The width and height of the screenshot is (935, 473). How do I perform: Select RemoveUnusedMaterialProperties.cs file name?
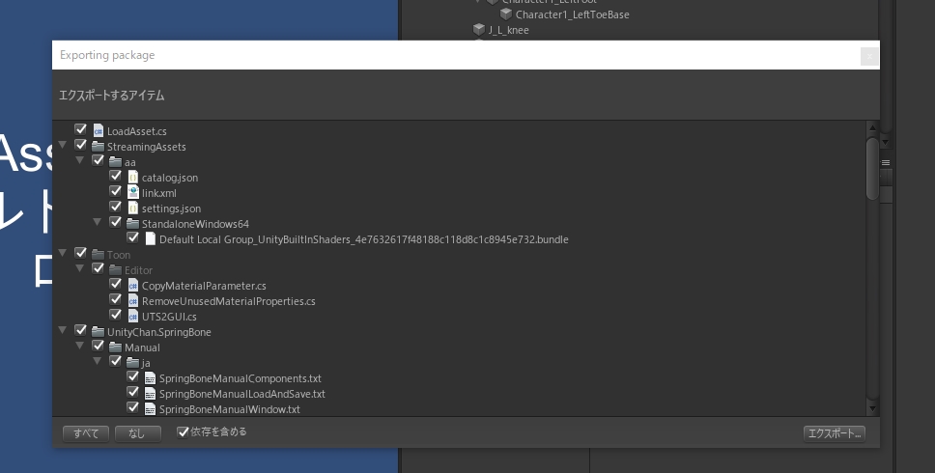(x=228, y=301)
